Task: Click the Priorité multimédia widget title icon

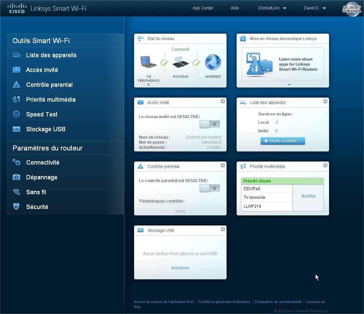Action: (x=243, y=166)
